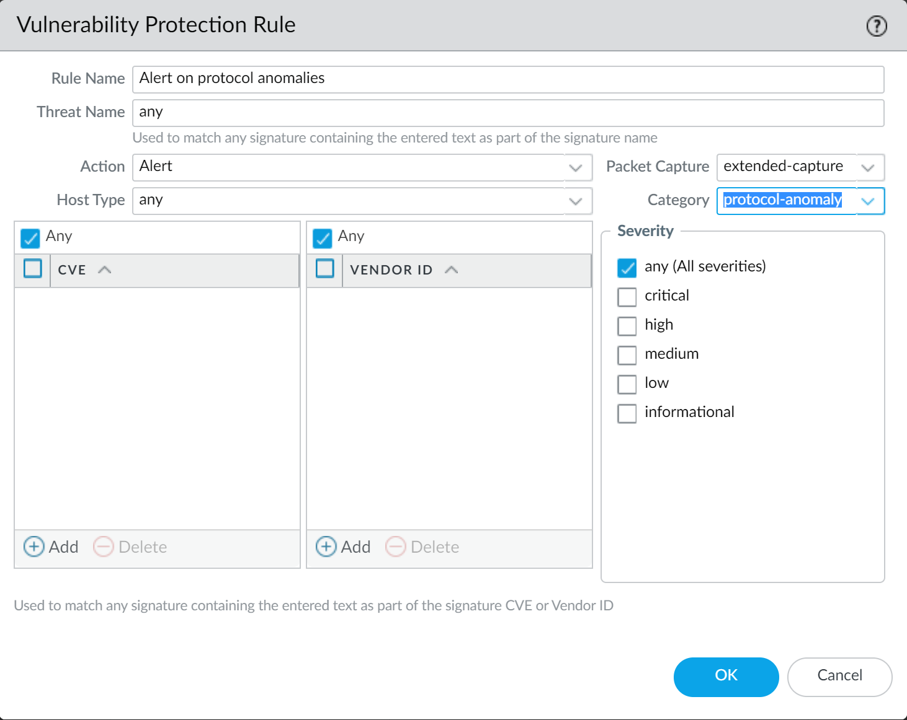Click the Rule Name text field

tap(507, 79)
